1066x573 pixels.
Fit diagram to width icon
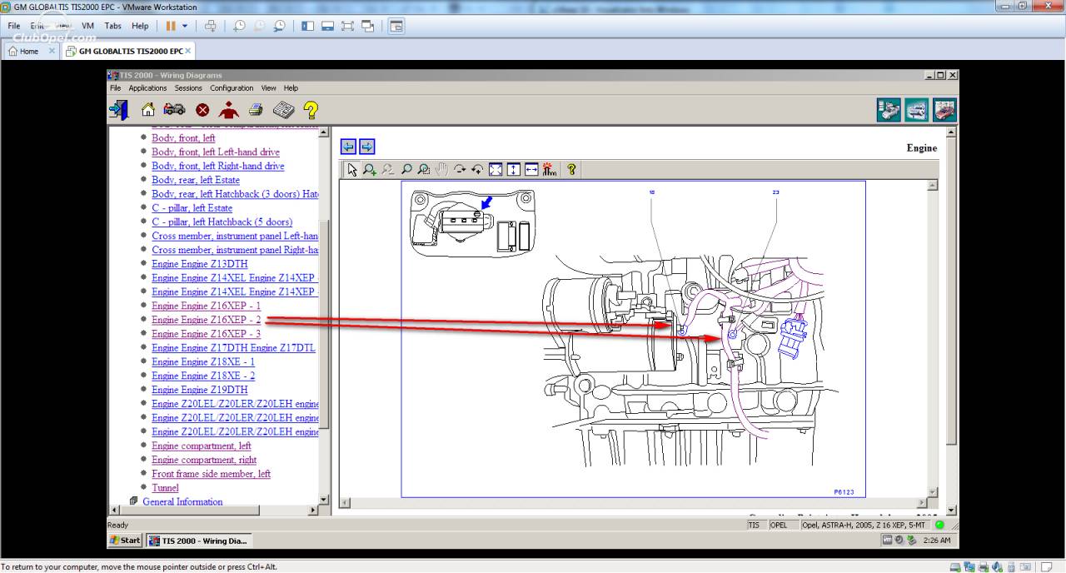click(x=531, y=169)
